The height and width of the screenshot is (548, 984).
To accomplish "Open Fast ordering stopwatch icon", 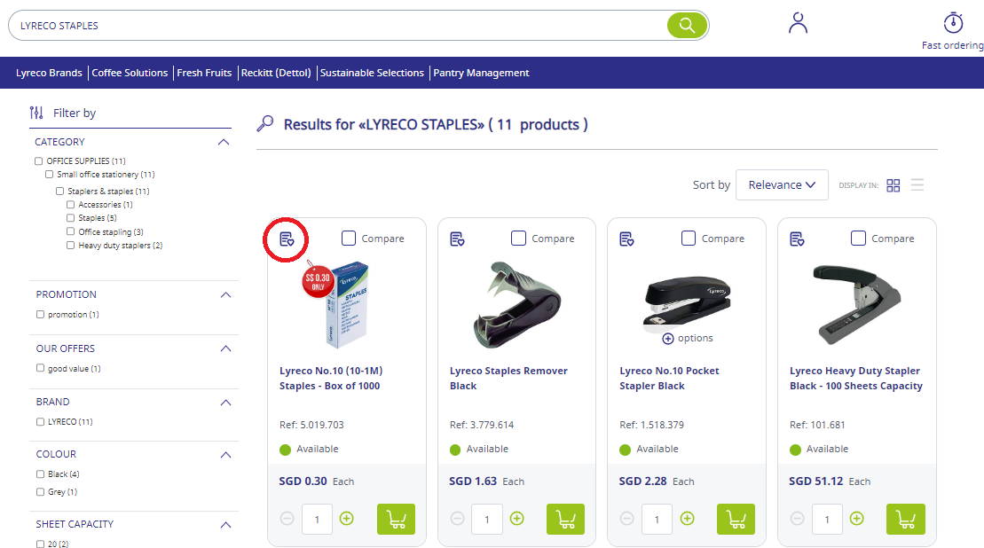I will pyautogui.click(x=953, y=22).
